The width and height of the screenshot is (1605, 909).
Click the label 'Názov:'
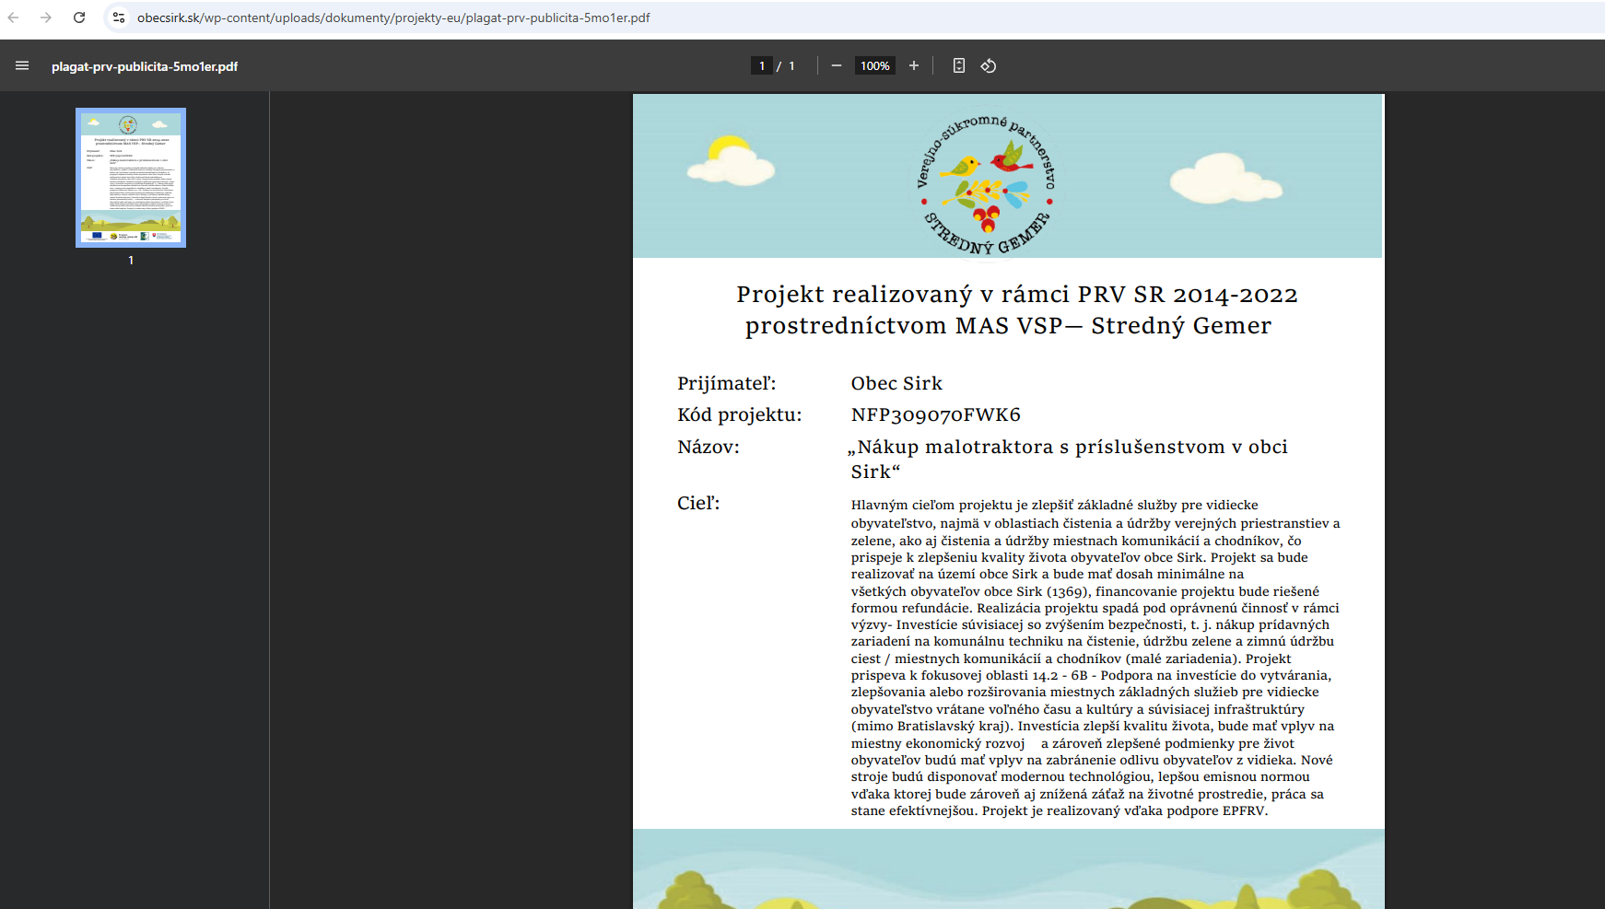click(709, 447)
